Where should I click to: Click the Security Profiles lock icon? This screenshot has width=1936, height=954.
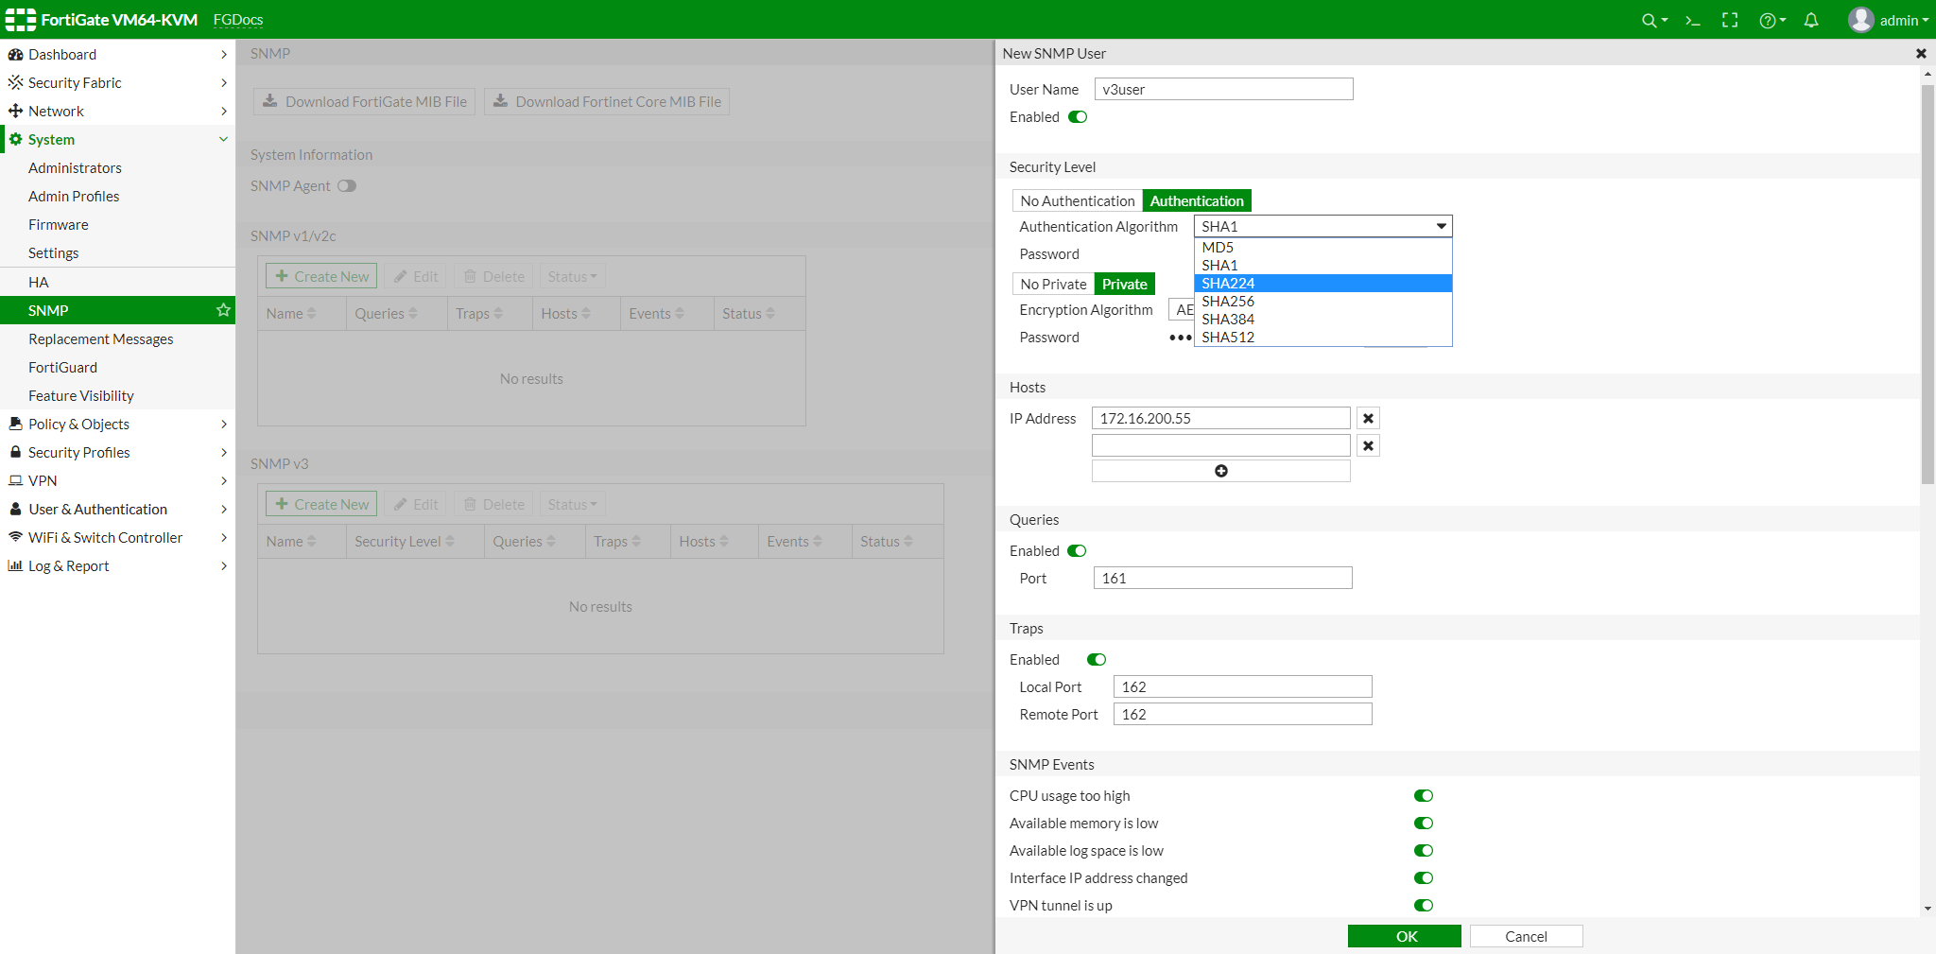point(15,452)
